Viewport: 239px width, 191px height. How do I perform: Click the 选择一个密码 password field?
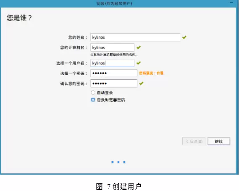(114, 73)
